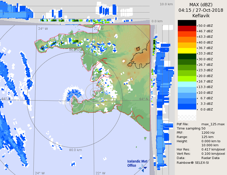Select the dark green 30.0 dBZ swatch

pyautogui.click(x=187, y=56)
